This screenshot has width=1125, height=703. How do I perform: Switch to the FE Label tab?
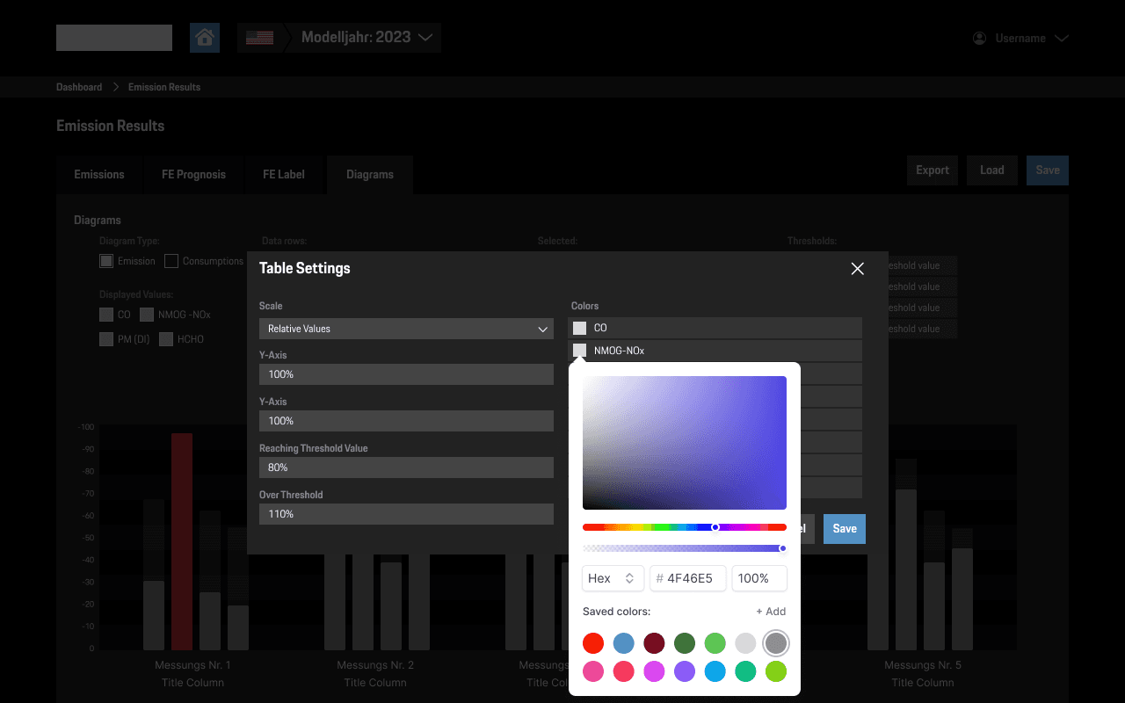pos(283,175)
